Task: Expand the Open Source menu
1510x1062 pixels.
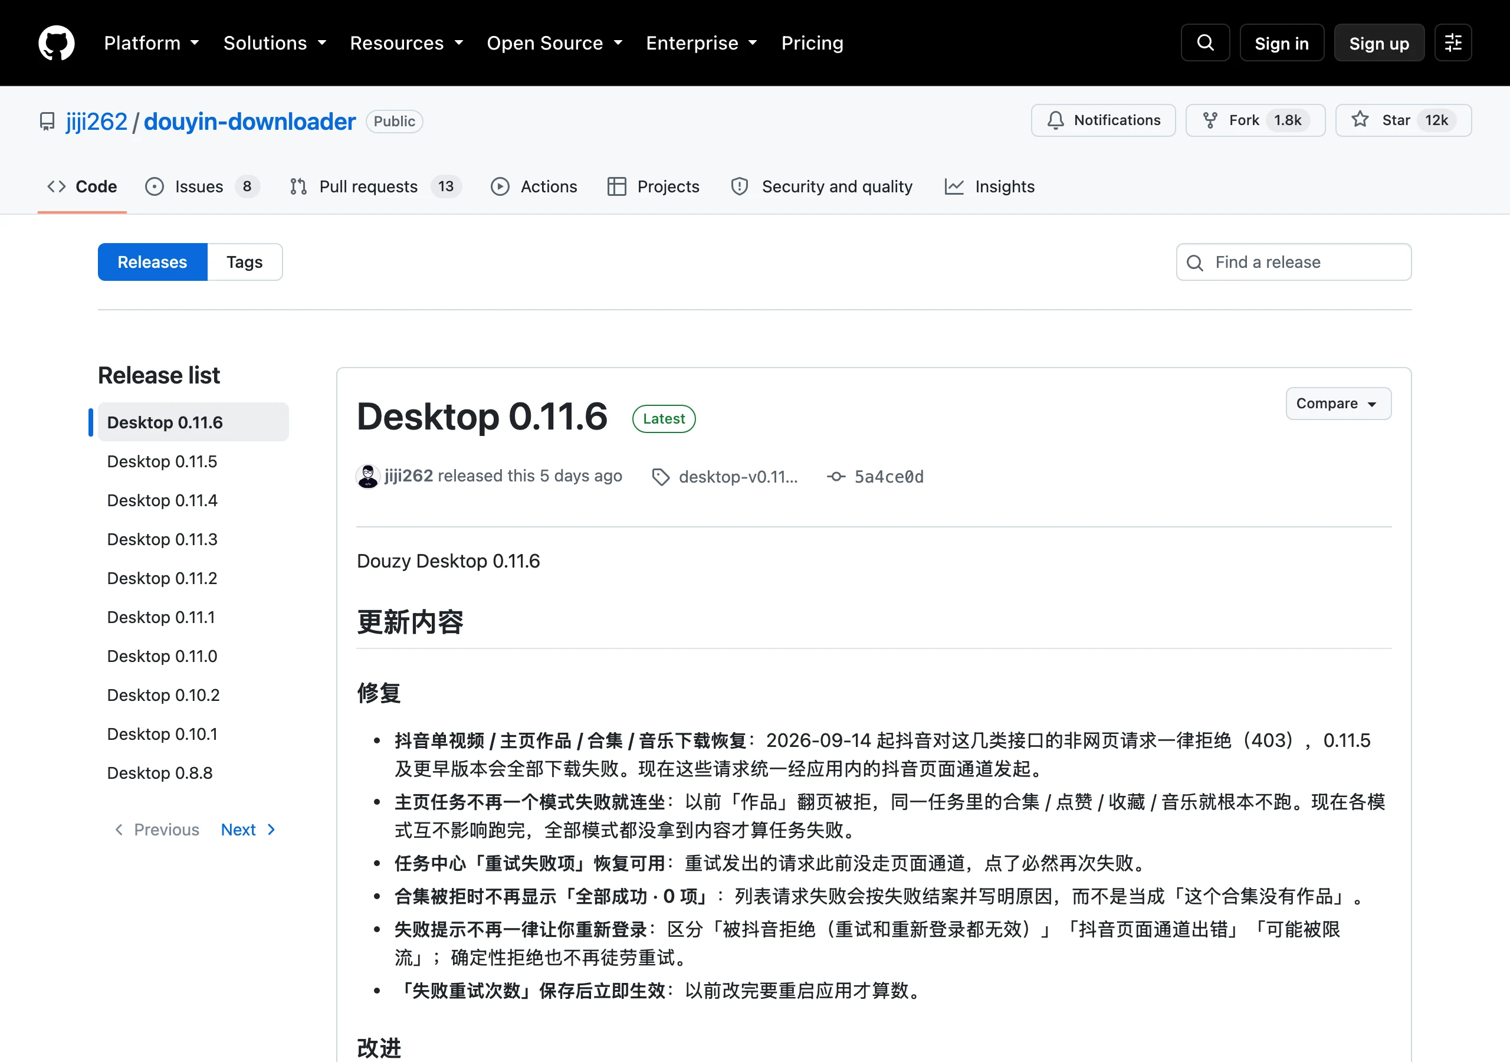Action: click(x=554, y=42)
